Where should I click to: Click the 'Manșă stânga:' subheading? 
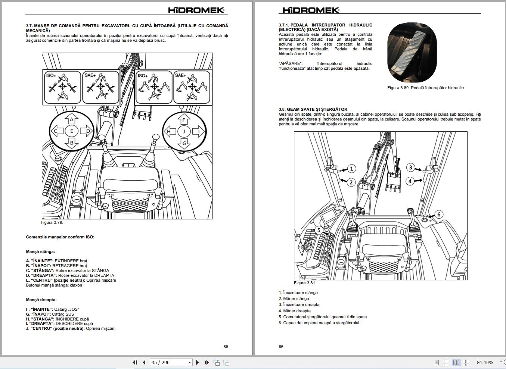click(x=40, y=251)
